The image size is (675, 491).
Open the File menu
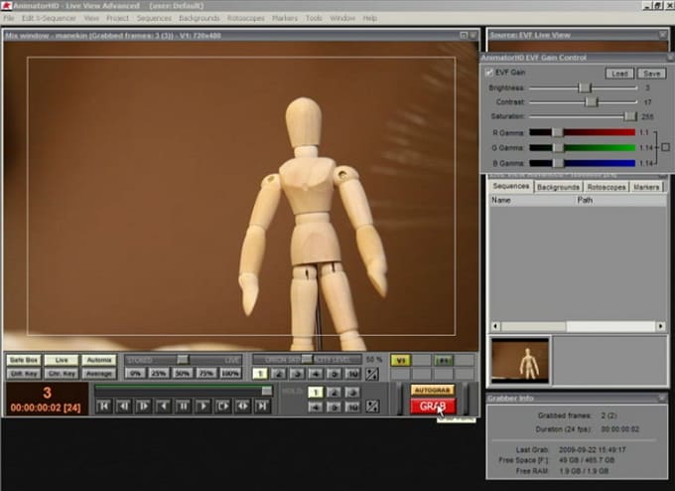click(x=9, y=18)
